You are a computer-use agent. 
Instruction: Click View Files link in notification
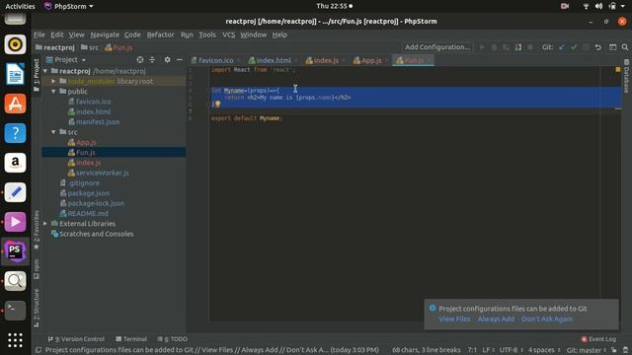pyautogui.click(x=454, y=319)
